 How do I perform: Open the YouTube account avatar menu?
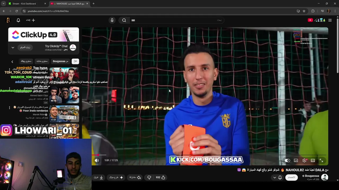click(x=8, y=20)
